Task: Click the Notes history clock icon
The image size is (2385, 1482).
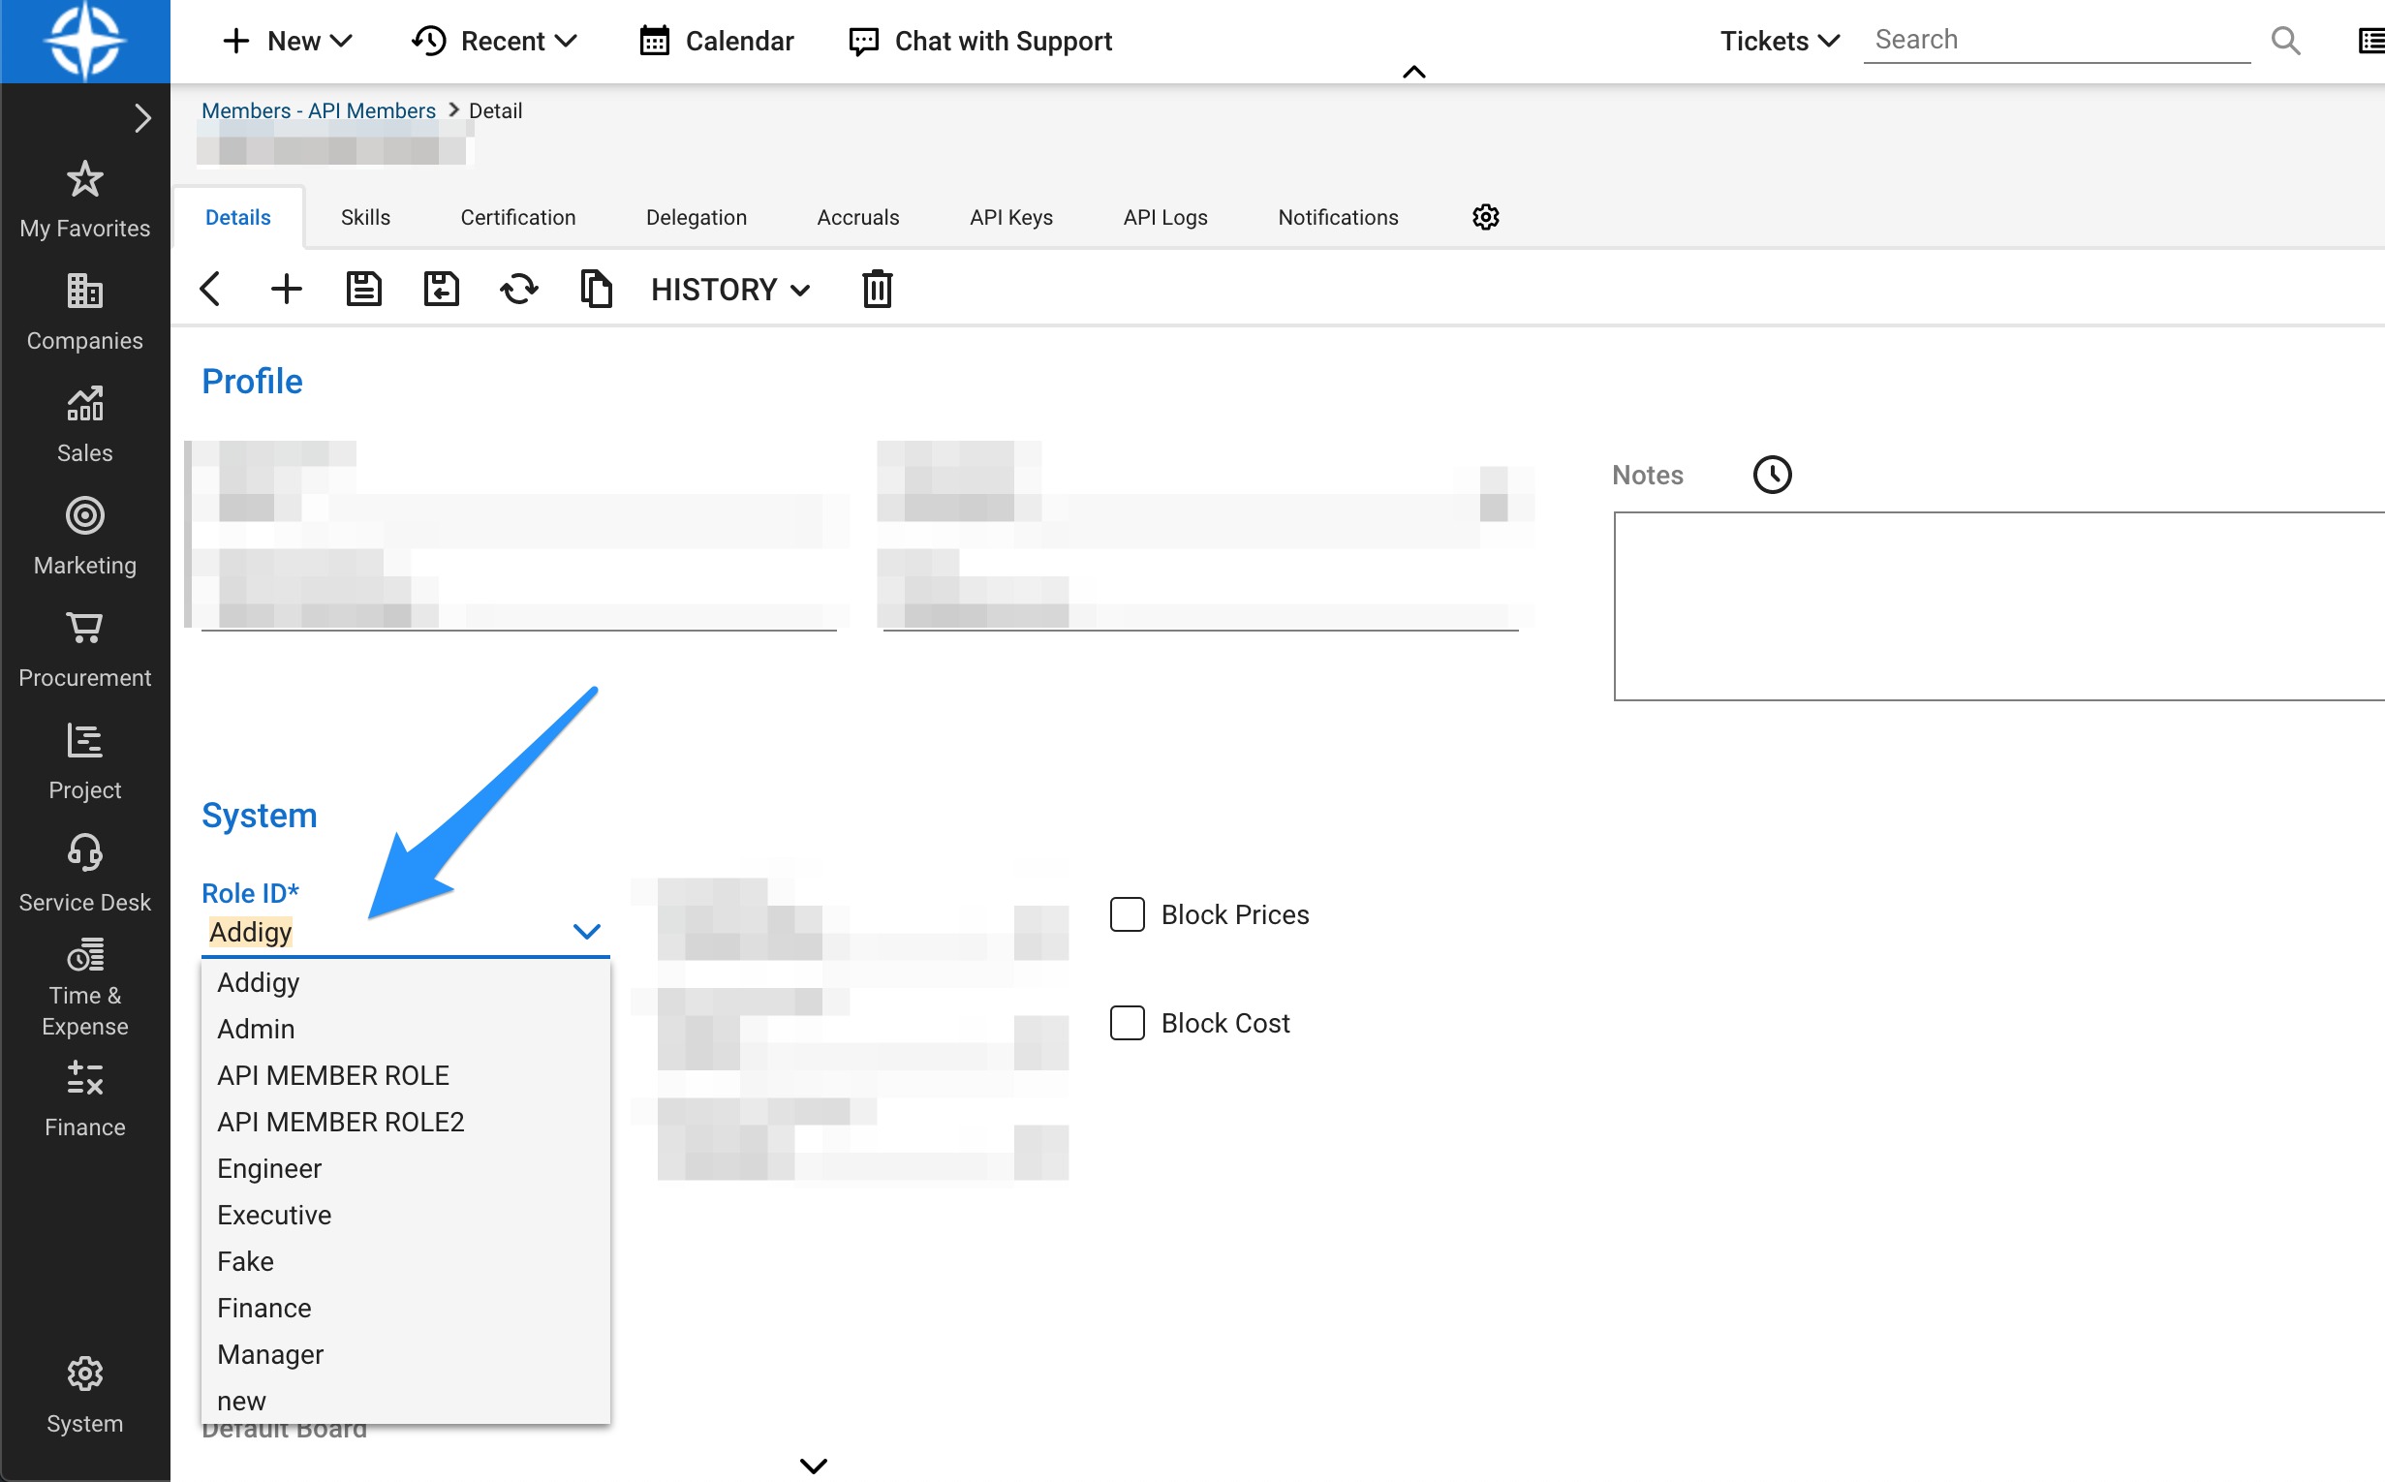Action: point(1772,476)
